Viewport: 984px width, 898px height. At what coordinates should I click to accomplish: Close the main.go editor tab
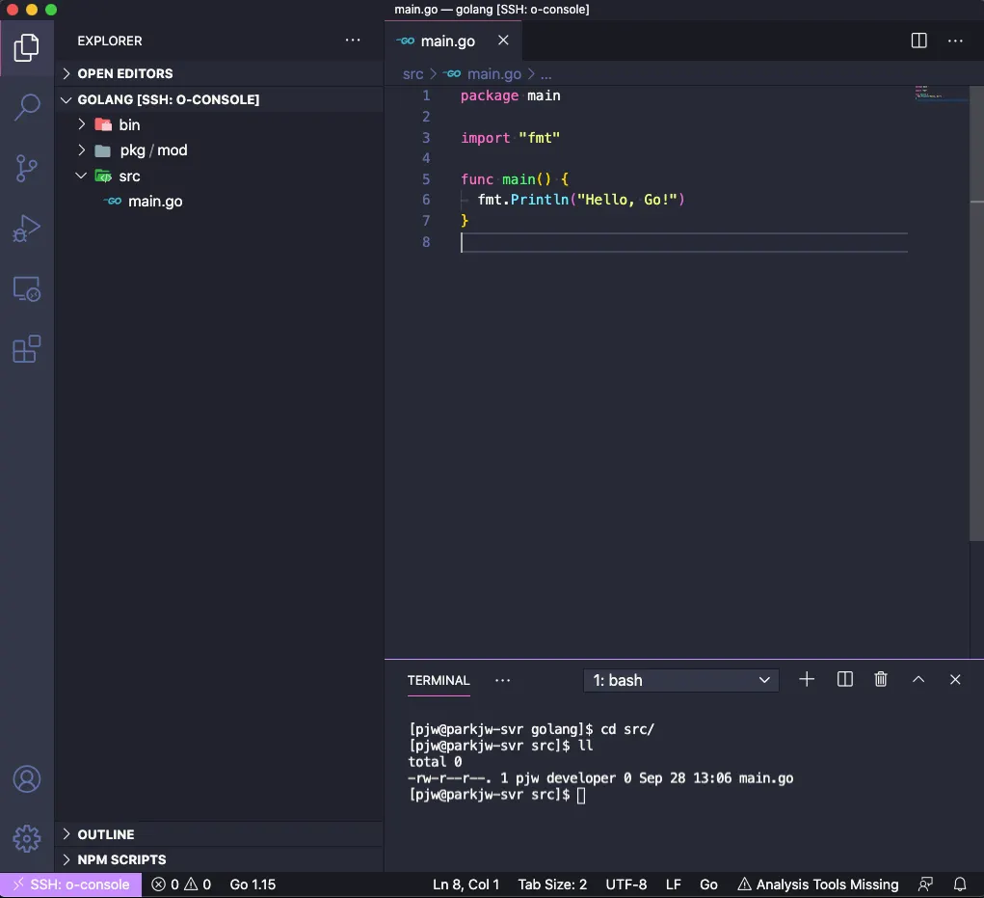[x=503, y=41]
